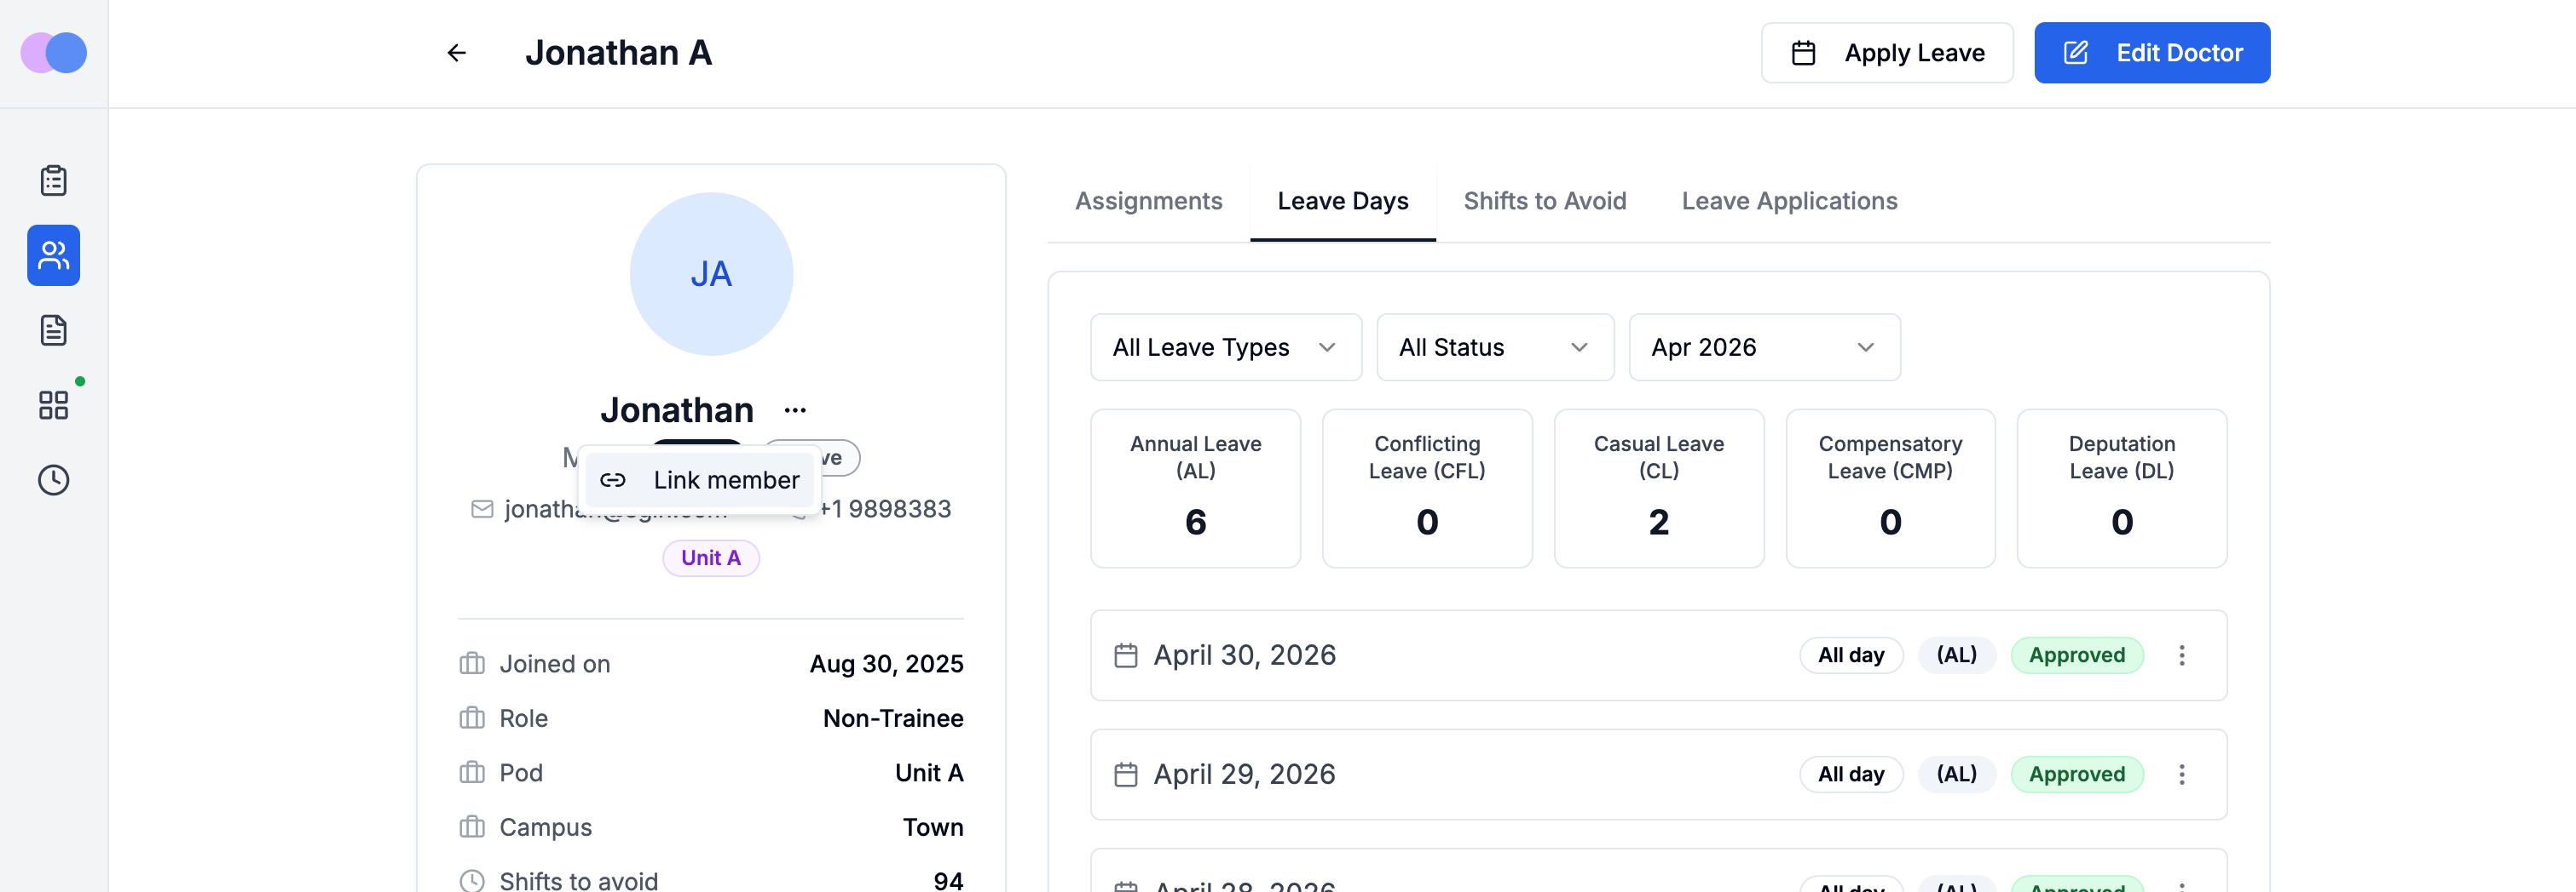The image size is (2576, 892).
Task: Click the Apply Leave button
Action: point(1887,53)
